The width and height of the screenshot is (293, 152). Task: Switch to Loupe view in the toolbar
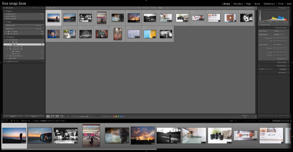pyautogui.click(x=53, y=116)
